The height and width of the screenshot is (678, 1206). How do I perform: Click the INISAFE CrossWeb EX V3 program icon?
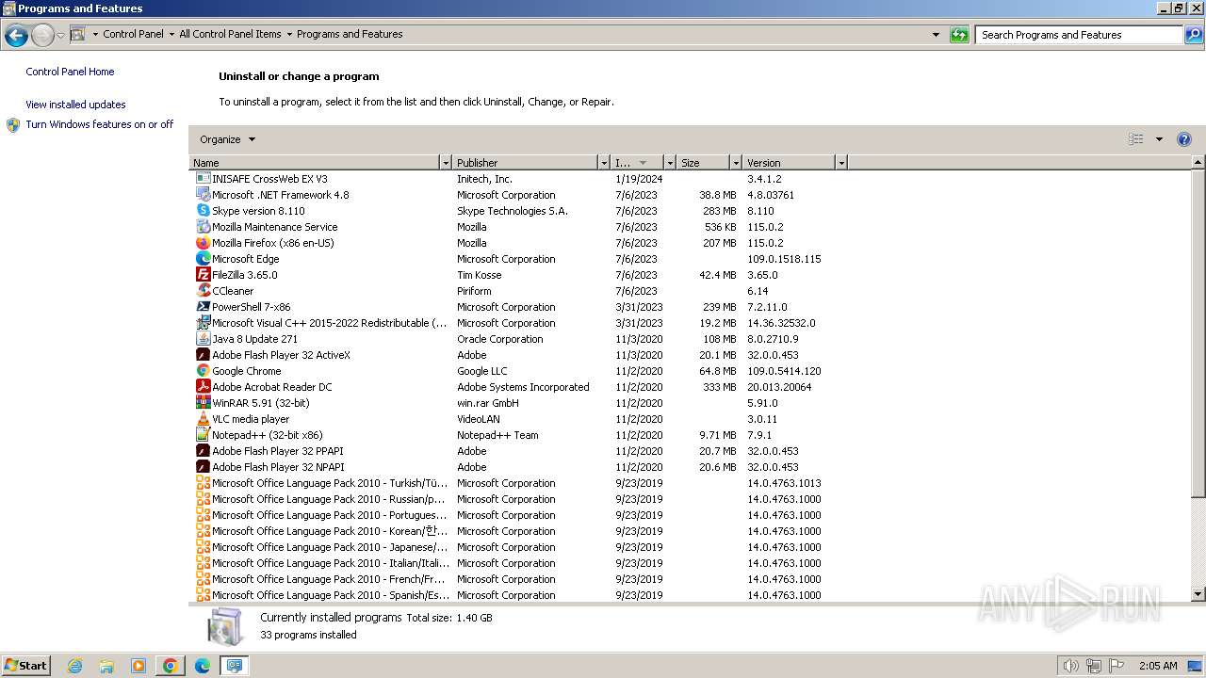(203, 179)
